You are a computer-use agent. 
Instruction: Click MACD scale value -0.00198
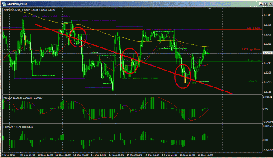[x=268, y=122]
